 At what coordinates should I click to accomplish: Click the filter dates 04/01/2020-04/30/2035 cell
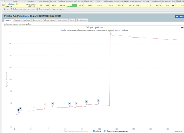[x=31, y=5]
